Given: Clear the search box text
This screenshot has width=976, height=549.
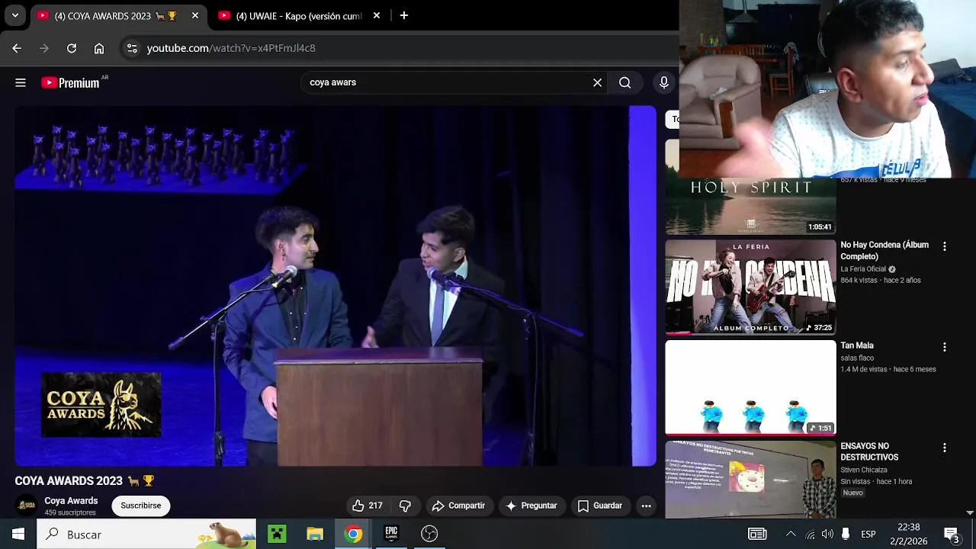Looking at the screenshot, I should (x=597, y=82).
